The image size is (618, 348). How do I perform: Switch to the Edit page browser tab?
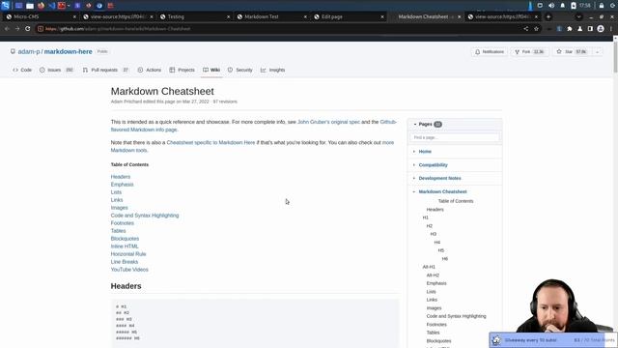click(349, 17)
